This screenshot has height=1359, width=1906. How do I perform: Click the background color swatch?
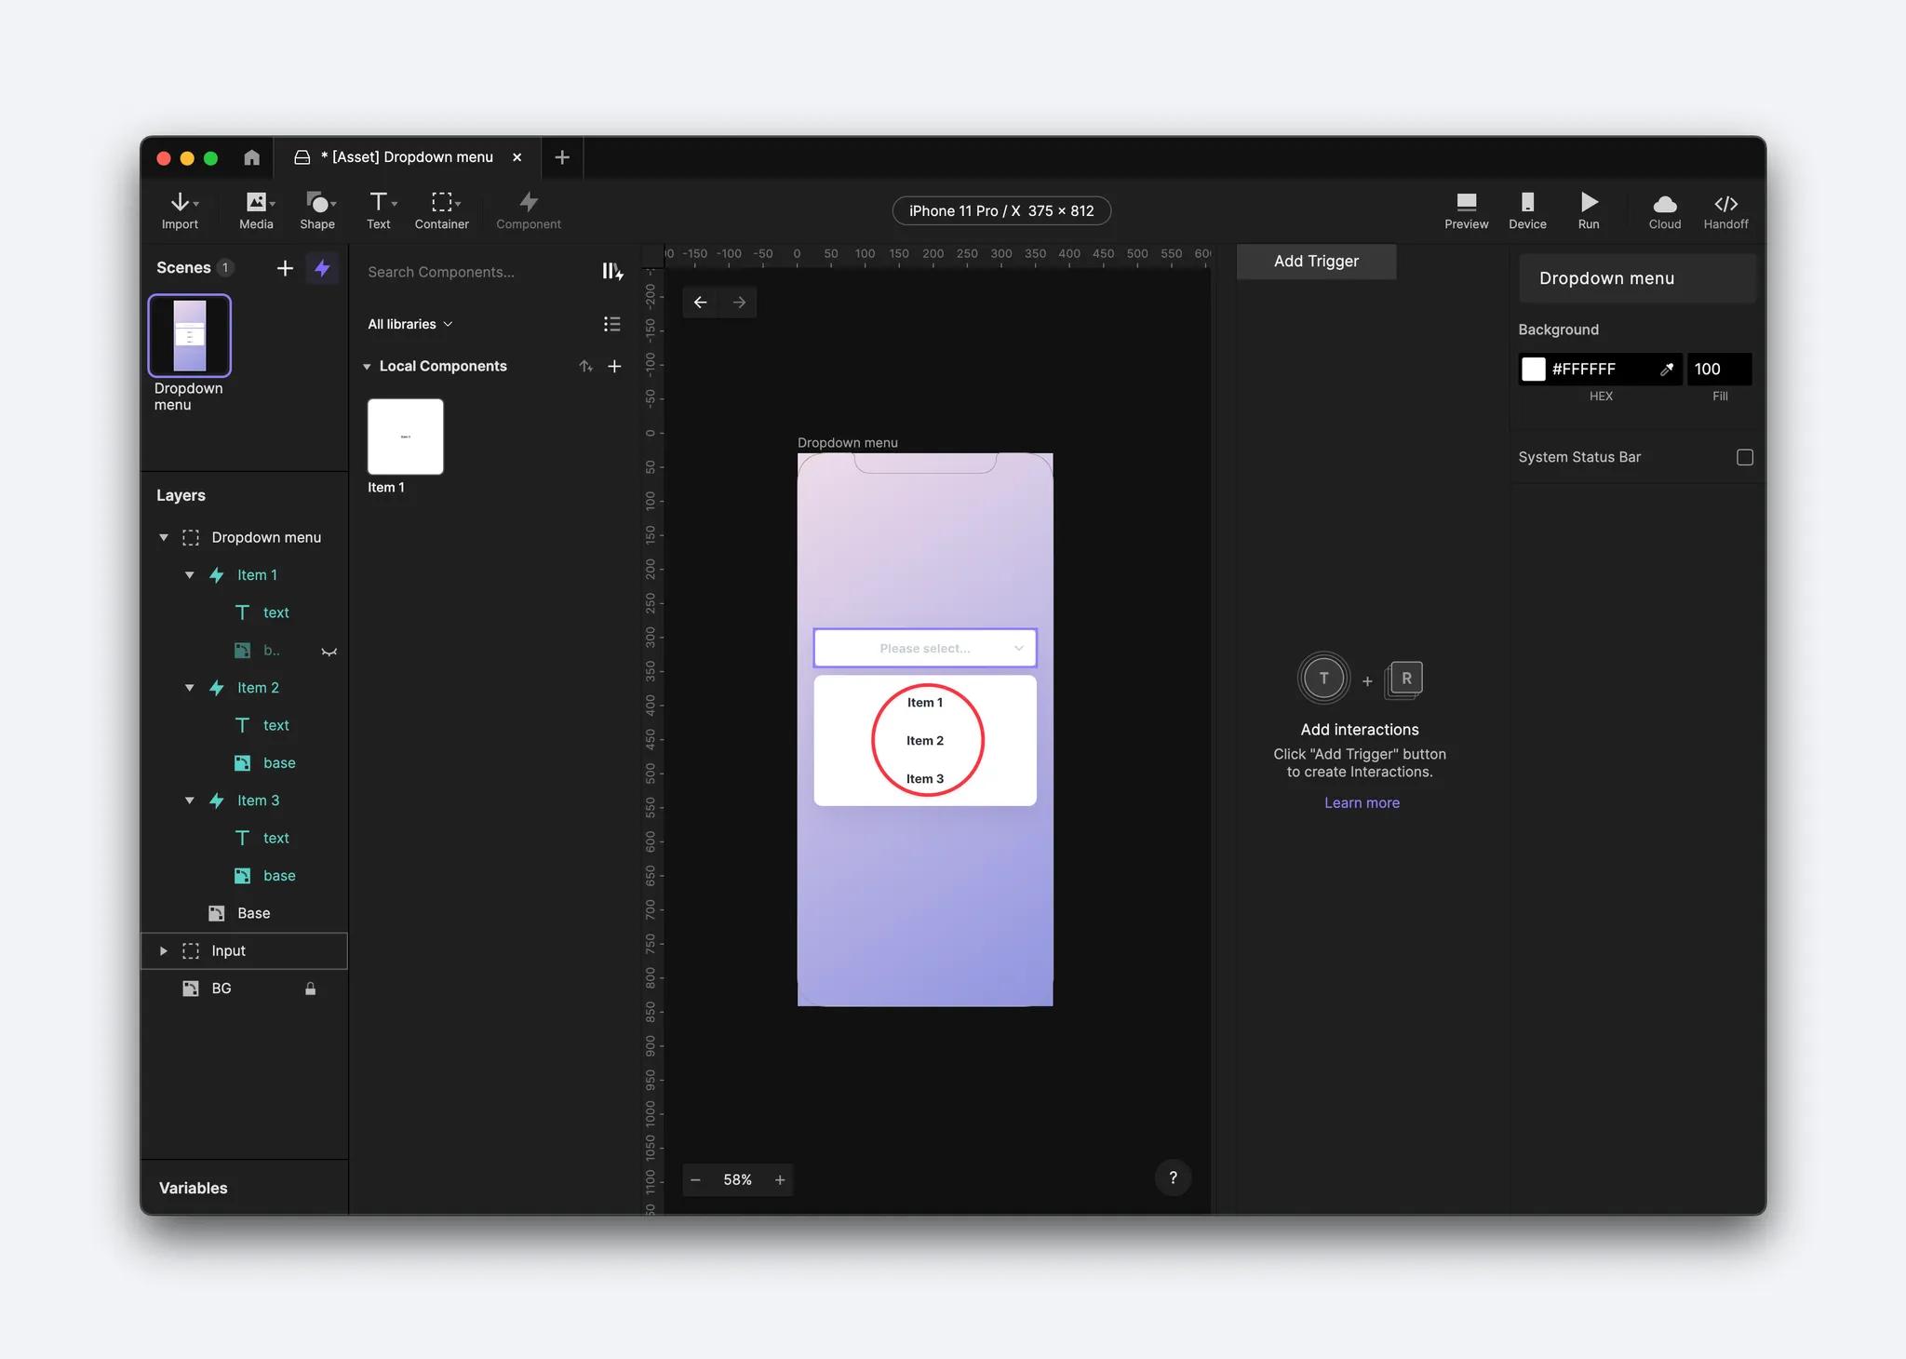(x=1534, y=370)
